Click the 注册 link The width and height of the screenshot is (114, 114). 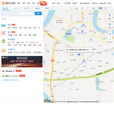point(58,3)
